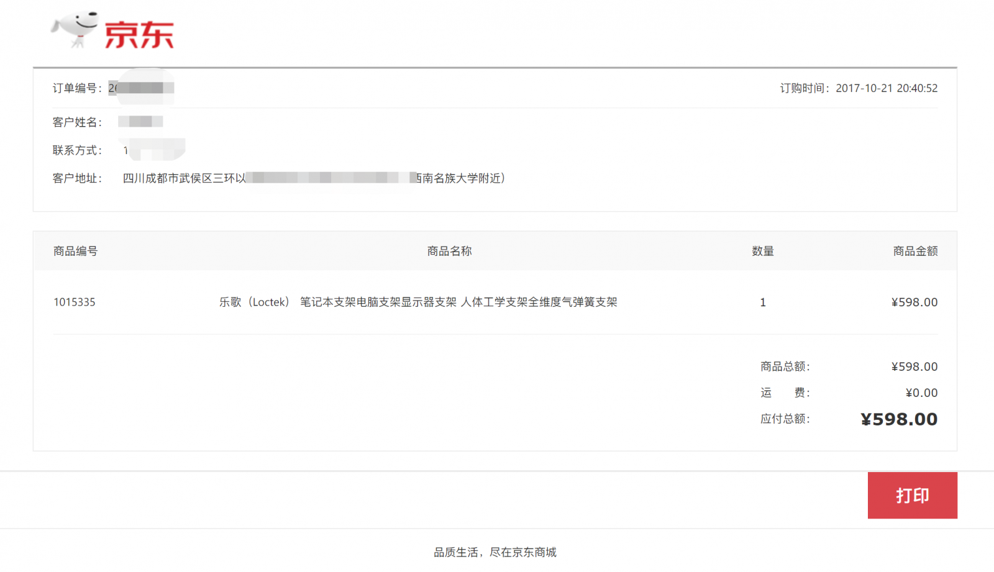Screen dimensions: 994x572
Task: Click the 商品金额 column header
Action: coord(915,251)
